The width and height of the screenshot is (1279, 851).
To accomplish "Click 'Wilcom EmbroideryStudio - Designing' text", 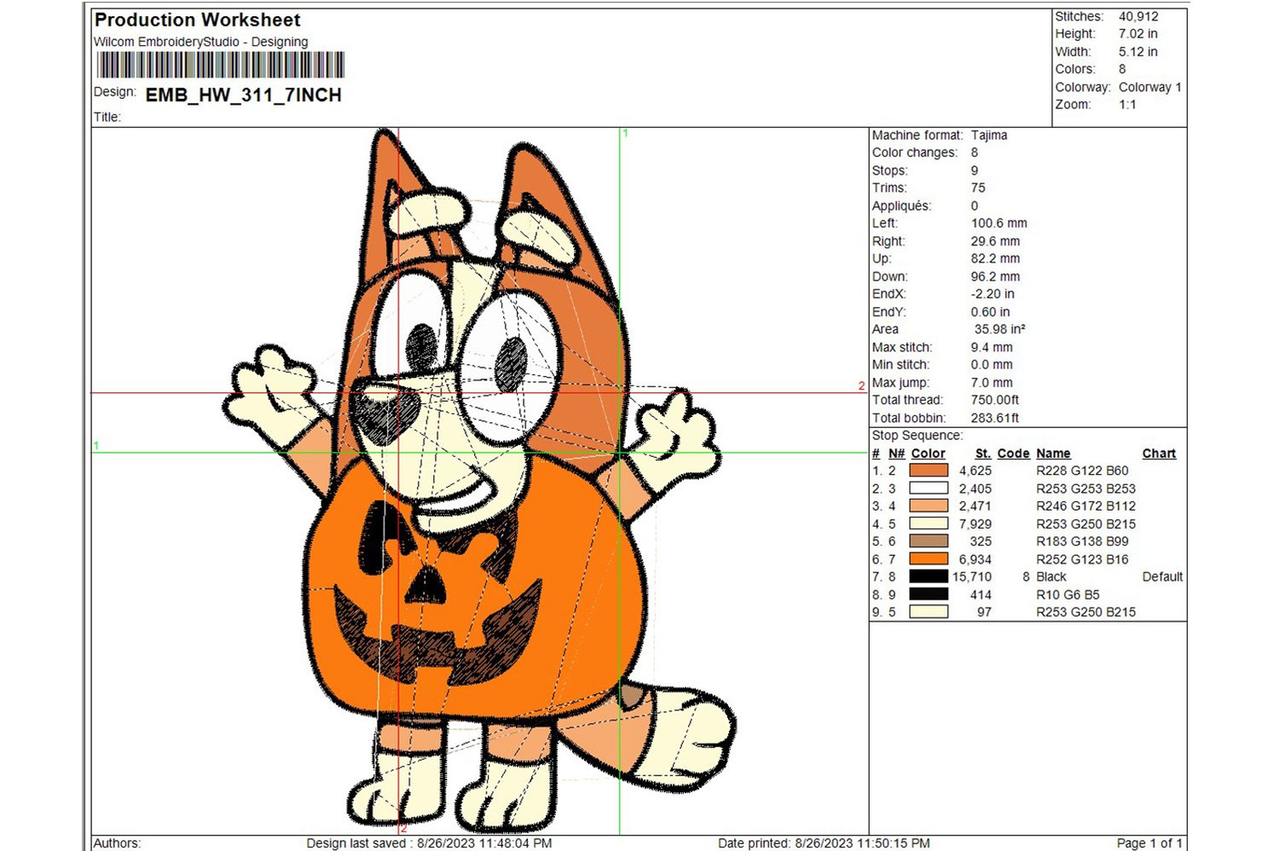I will (200, 42).
